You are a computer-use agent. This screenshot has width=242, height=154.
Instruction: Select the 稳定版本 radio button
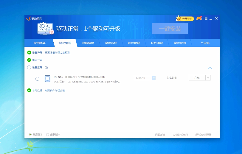pyautogui.click(x=30, y=135)
